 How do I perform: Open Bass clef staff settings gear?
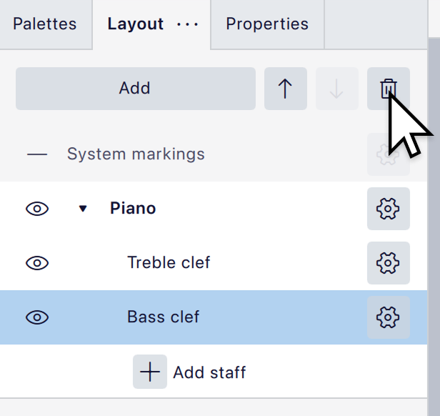(x=388, y=317)
